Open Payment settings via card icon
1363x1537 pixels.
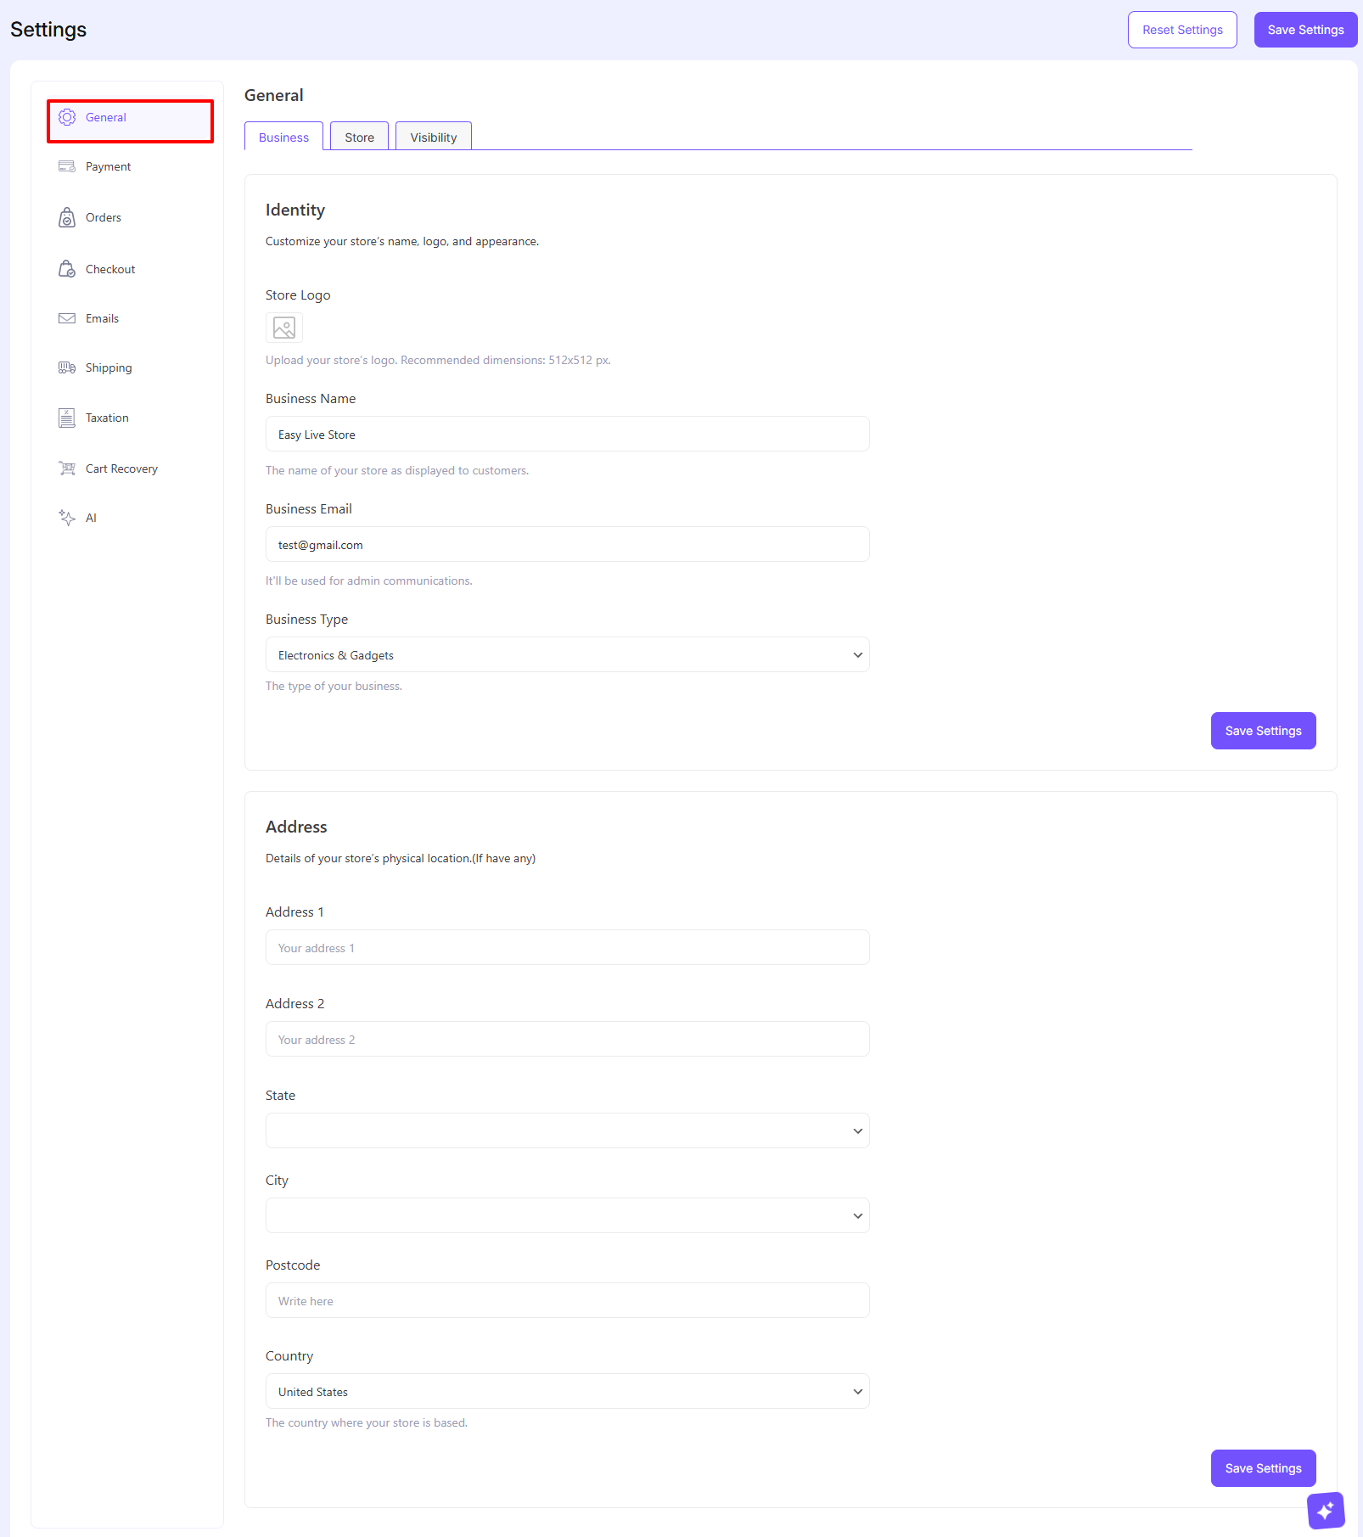[67, 167]
